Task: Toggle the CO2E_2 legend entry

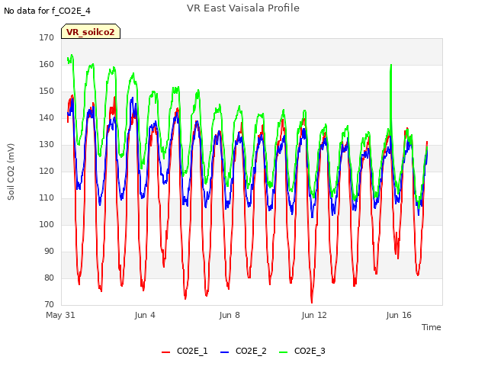Action: [243, 351]
